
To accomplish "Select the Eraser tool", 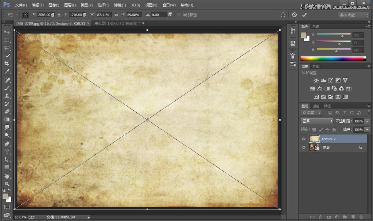I will click(x=7, y=112).
